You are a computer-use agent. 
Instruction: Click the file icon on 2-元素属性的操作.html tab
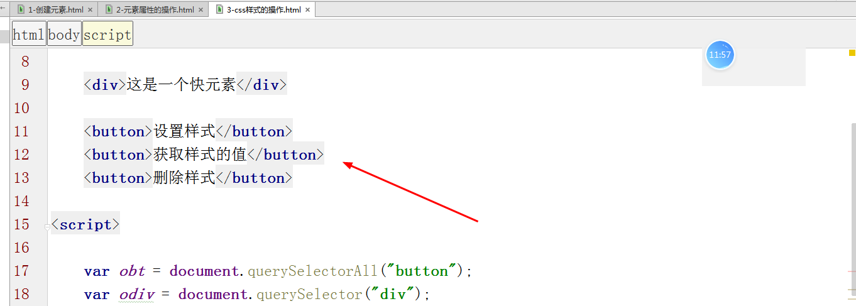pyautogui.click(x=109, y=10)
